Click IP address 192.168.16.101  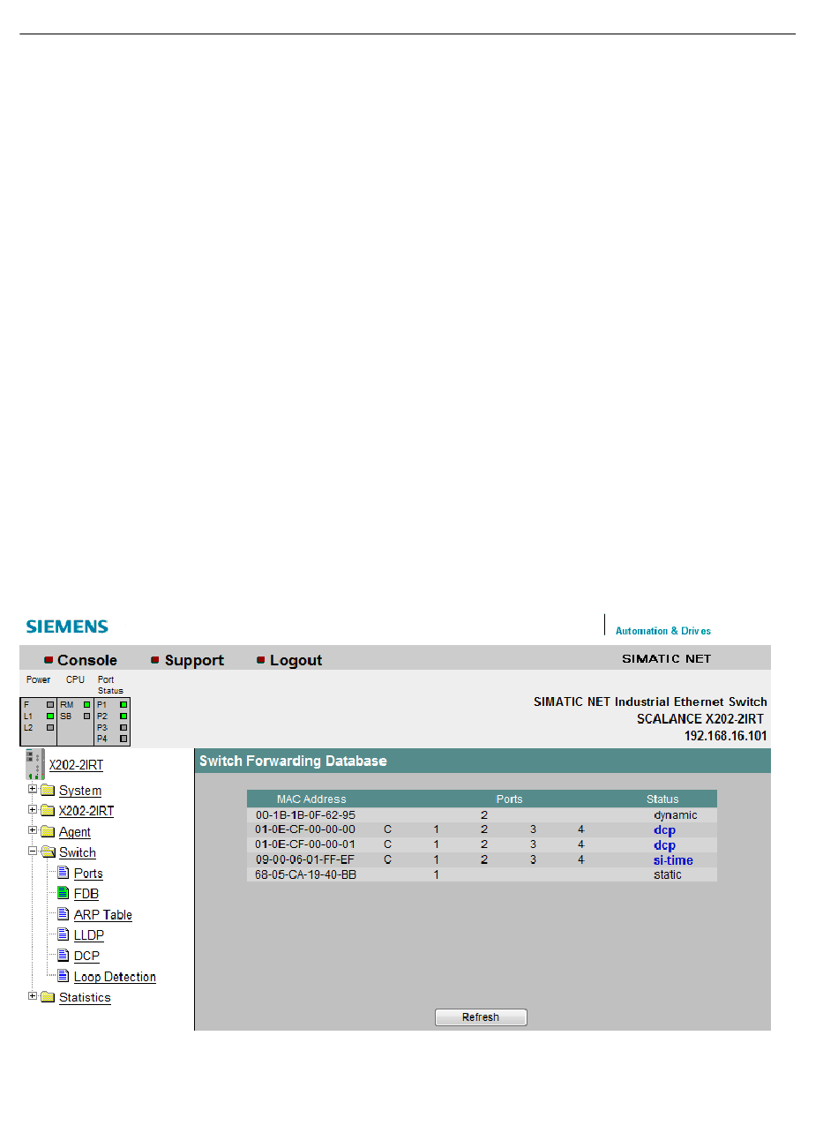(x=725, y=736)
